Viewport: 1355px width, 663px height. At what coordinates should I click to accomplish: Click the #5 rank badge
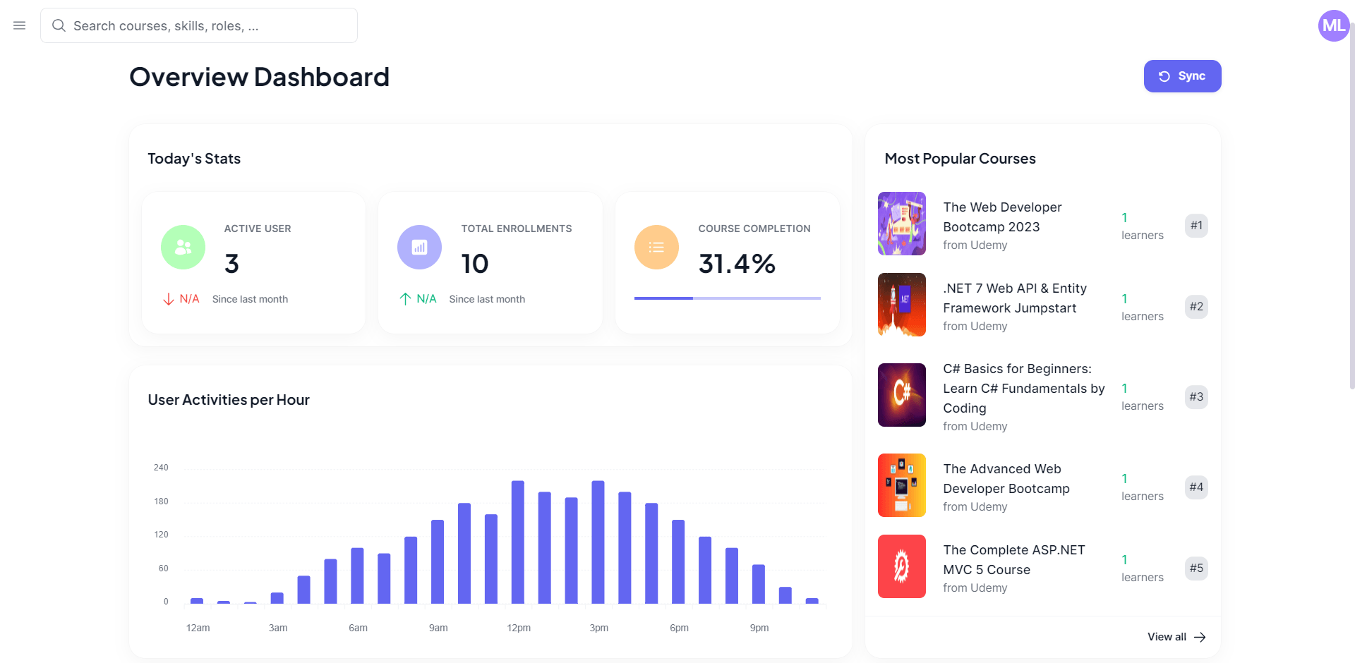tap(1196, 568)
